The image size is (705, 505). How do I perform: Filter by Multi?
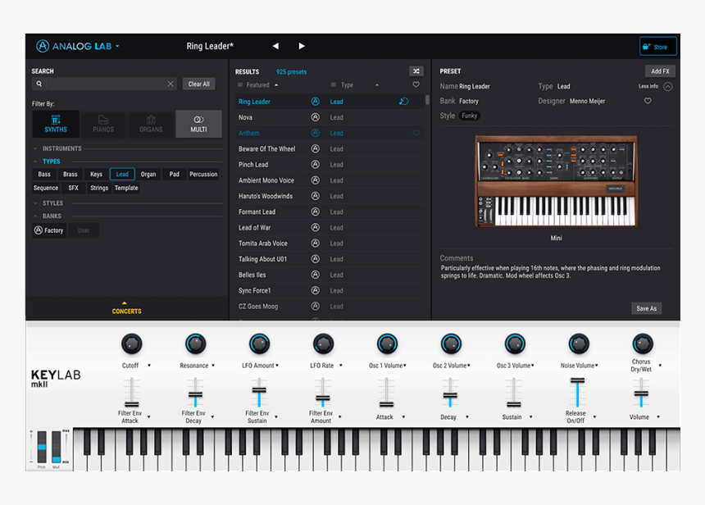click(x=198, y=124)
